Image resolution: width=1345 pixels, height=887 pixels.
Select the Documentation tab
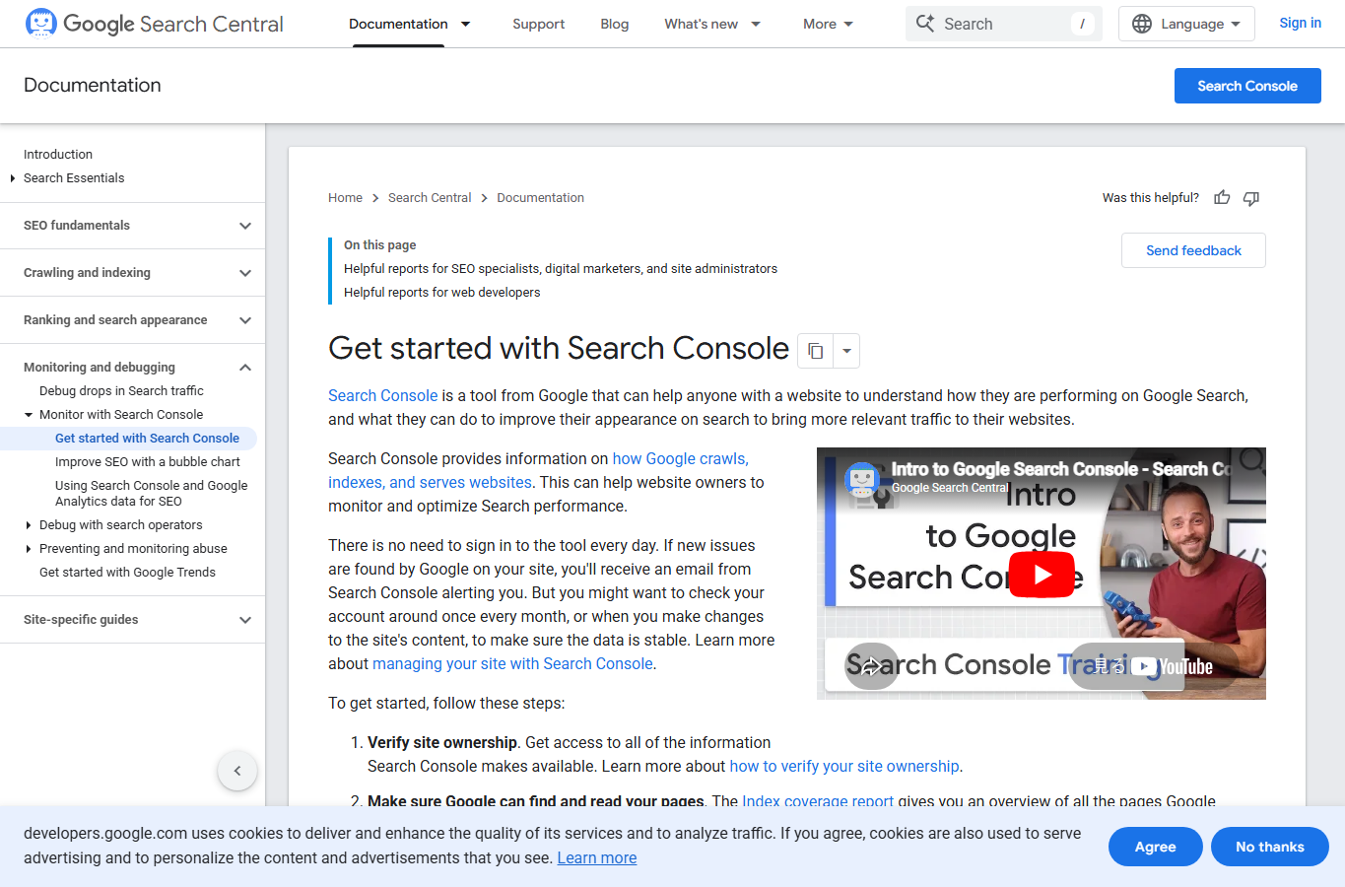[x=398, y=24]
